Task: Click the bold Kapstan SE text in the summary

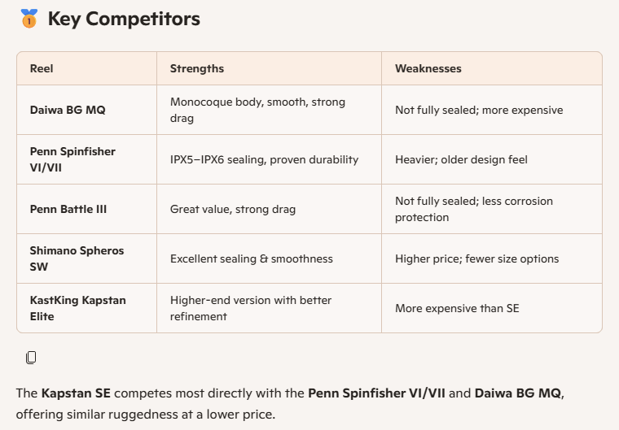Action: point(77,393)
